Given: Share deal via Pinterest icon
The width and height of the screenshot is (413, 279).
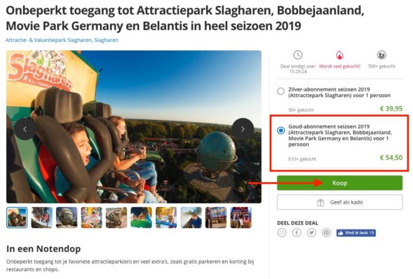Looking at the screenshot, I should [326, 233].
